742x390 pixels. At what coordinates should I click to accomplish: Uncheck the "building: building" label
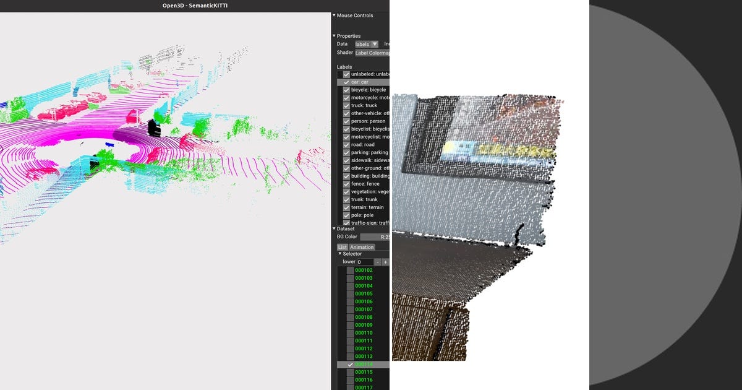346,176
